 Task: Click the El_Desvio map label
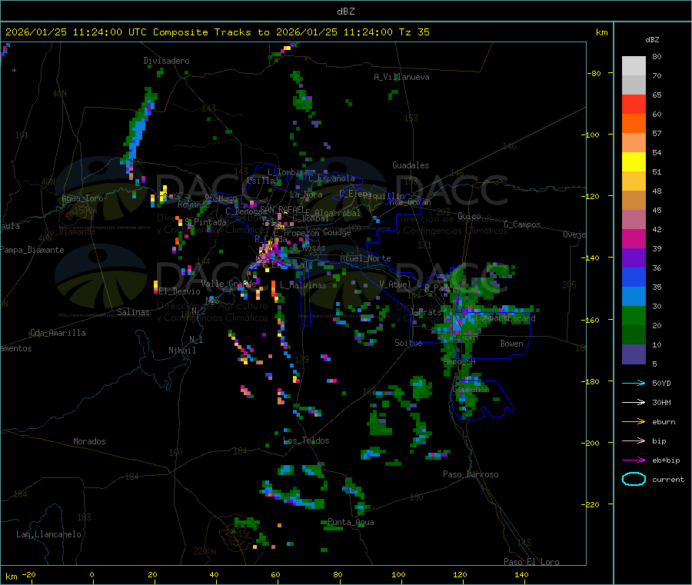point(179,291)
